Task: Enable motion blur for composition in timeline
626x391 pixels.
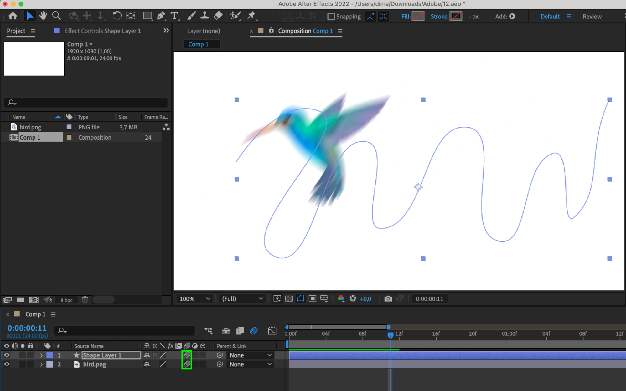Action: tap(254, 331)
